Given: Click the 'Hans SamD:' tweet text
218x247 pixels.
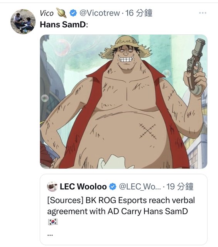Looking at the screenshot, I should tap(64, 25).
